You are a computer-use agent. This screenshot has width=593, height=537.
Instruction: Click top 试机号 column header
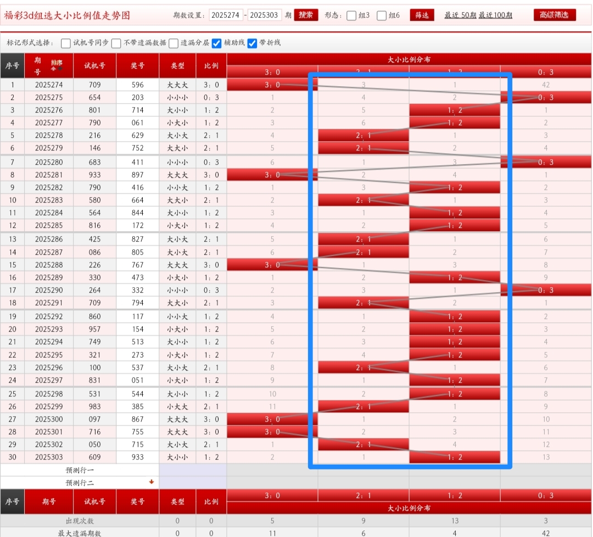[94, 65]
